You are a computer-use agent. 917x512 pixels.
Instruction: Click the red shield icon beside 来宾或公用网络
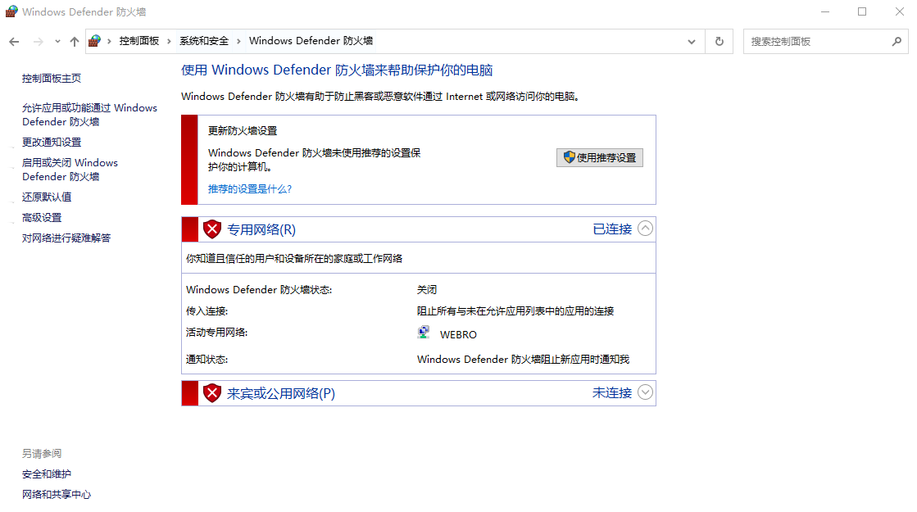tap(211, 392)
